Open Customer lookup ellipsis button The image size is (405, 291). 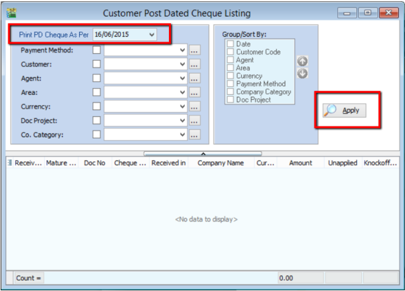pos(195,64)
